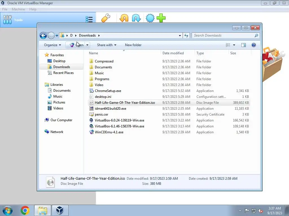289x216 pixels.
Task: Expand the breadcrumb arrow after Downloads
Action: 99,35
